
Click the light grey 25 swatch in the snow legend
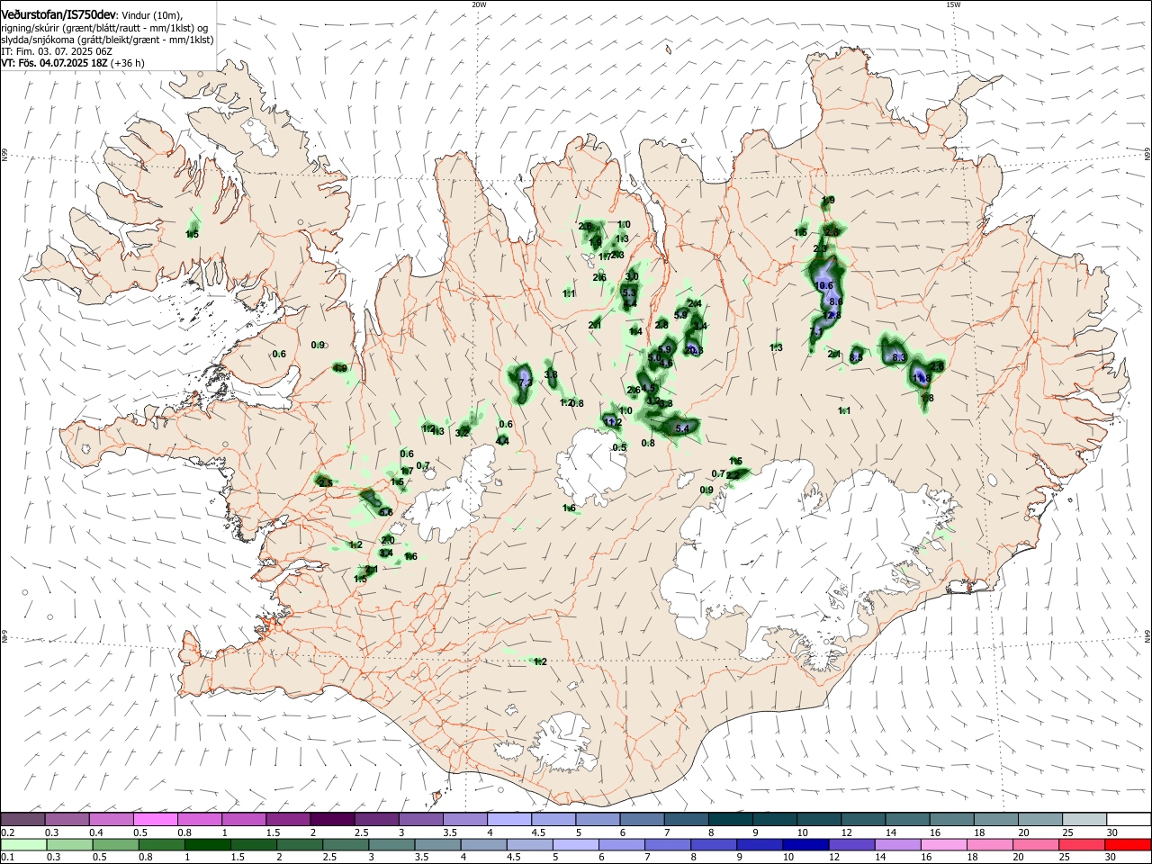tap(1085, 819)
